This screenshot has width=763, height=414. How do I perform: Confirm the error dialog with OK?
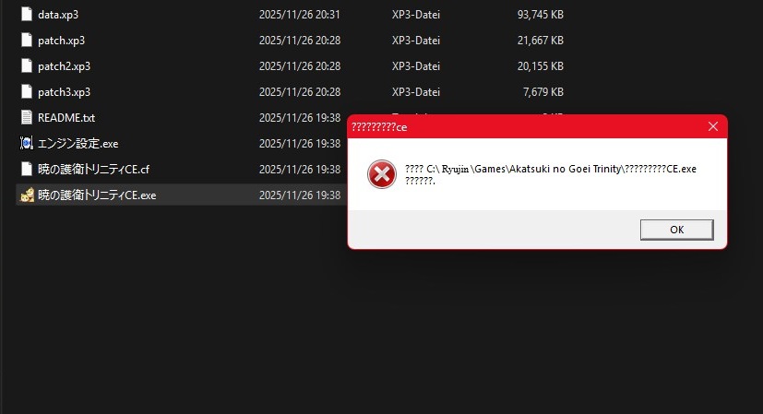676,230
